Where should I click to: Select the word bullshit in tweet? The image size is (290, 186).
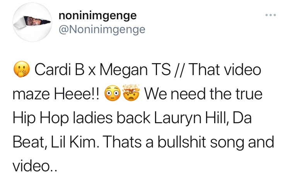point(182,142)
